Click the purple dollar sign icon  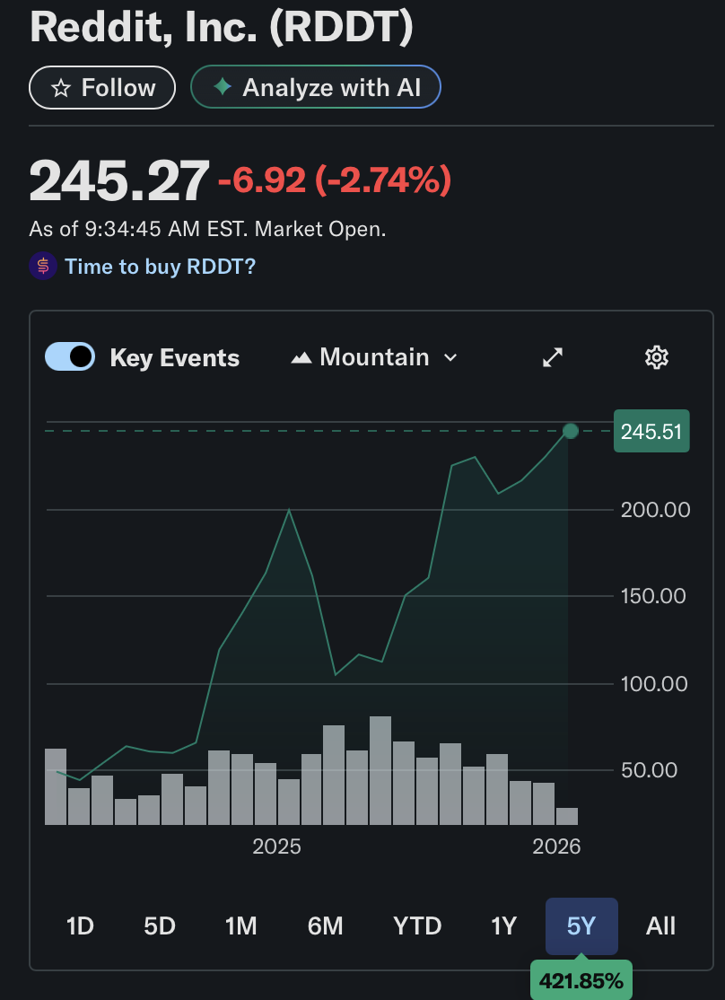point(43,266)
